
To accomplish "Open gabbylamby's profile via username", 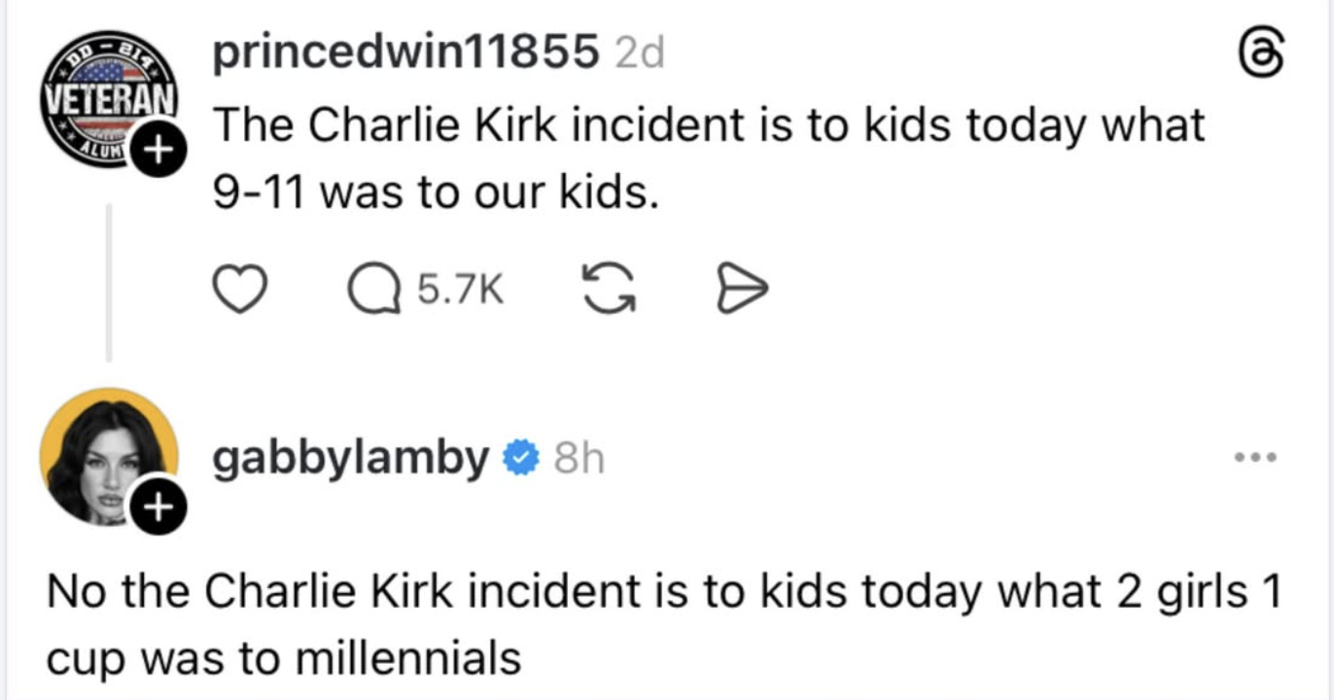I will 351,457.
